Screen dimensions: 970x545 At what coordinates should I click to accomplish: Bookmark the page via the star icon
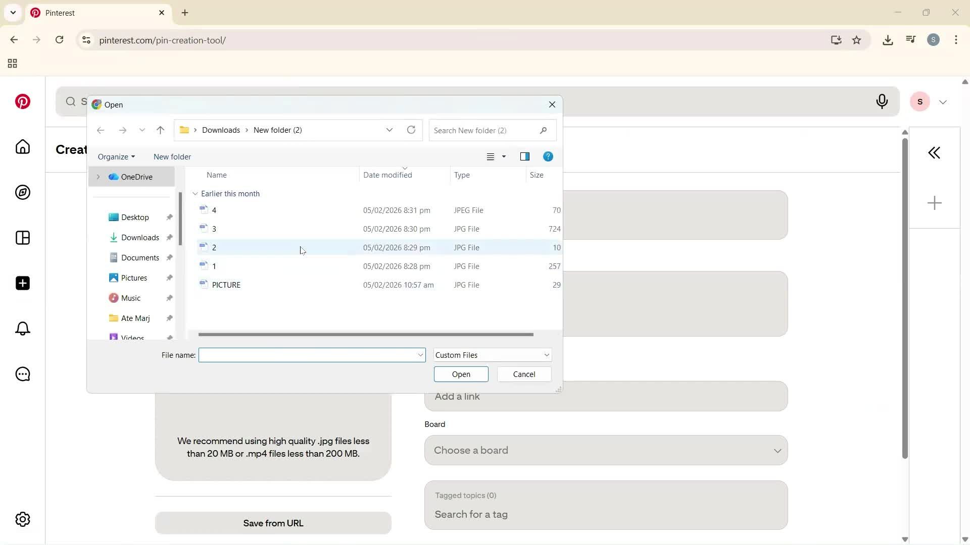point(857,40)
